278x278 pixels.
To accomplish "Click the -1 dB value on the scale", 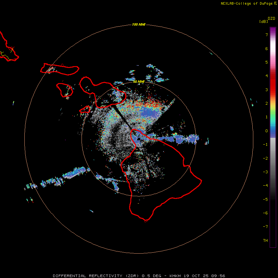I will point(265,145).
